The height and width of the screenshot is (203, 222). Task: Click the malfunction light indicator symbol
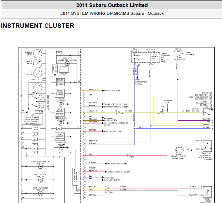40,180
